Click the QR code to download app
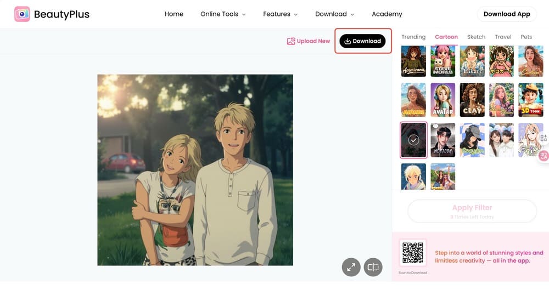549x307 pixels. click(x=413, y=253)
